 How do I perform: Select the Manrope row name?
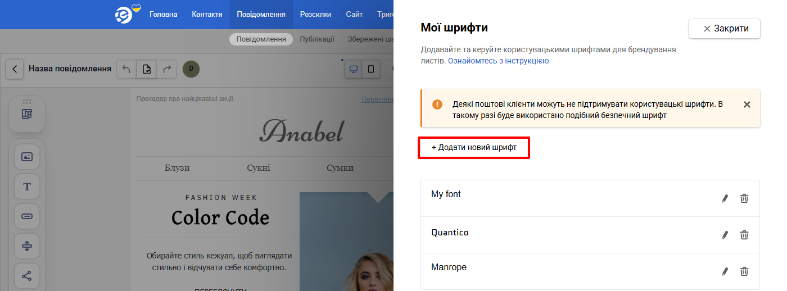[449, 267]
